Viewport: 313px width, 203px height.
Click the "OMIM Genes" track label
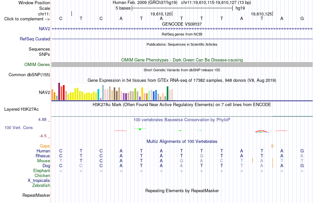coord(37,64)
